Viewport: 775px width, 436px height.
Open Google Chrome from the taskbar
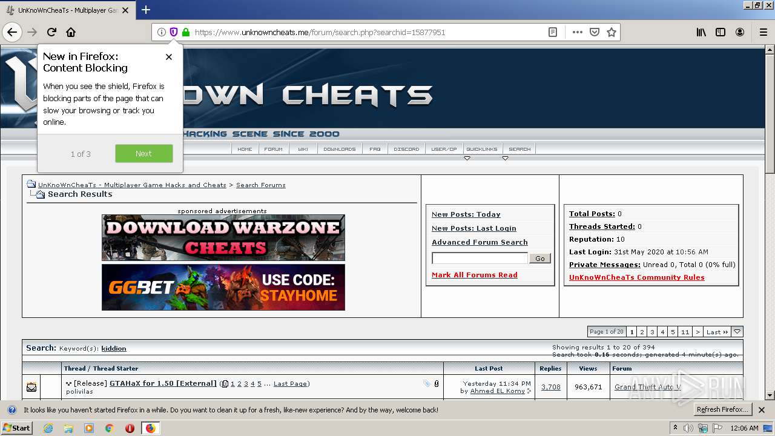110,428
